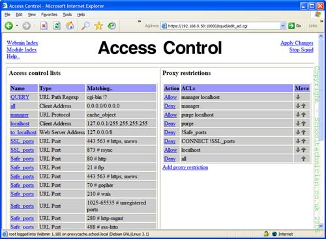Move !Safe_ports restriction up
Screen dimensions: 326x239
[304, 132]
